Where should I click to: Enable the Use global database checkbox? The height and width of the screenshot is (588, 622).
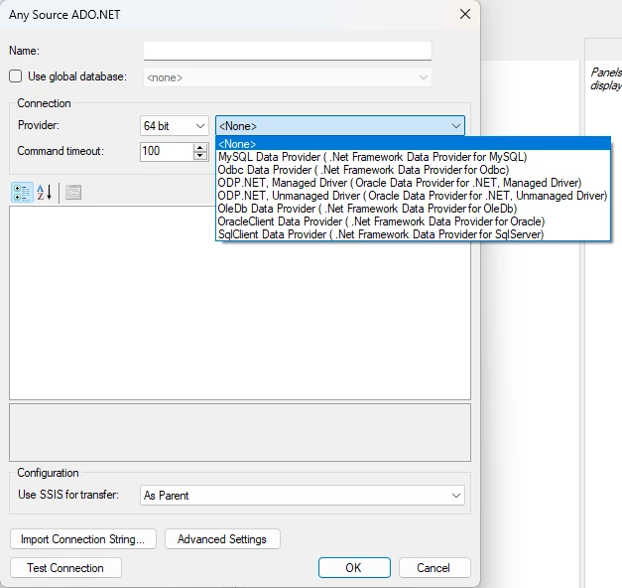16,76
